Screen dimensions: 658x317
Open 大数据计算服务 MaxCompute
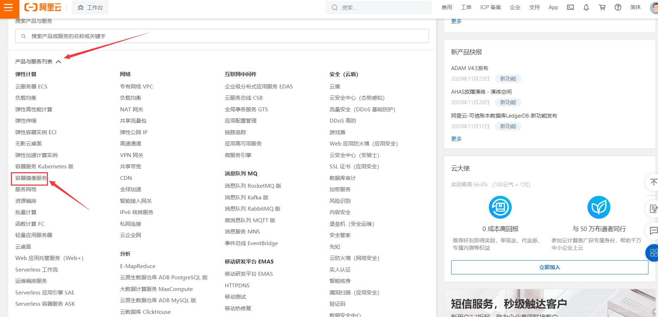(156, 289)
